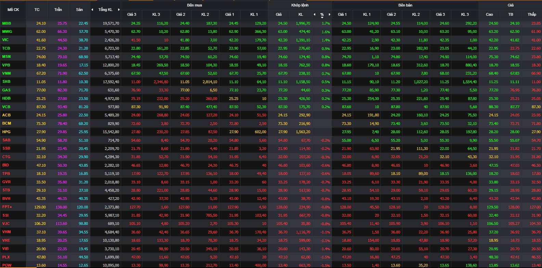The image size is (542, 268).
Task: Click MBB total volume 19,571,70
Action: [111, 23]
